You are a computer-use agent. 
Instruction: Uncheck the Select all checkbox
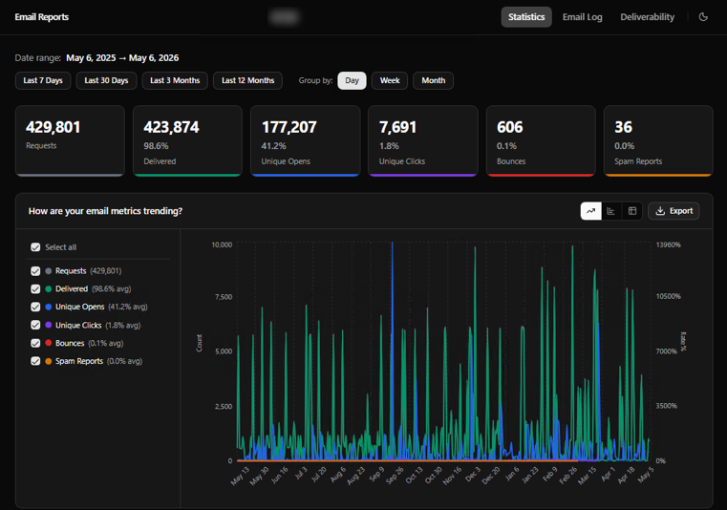(35, 247)
